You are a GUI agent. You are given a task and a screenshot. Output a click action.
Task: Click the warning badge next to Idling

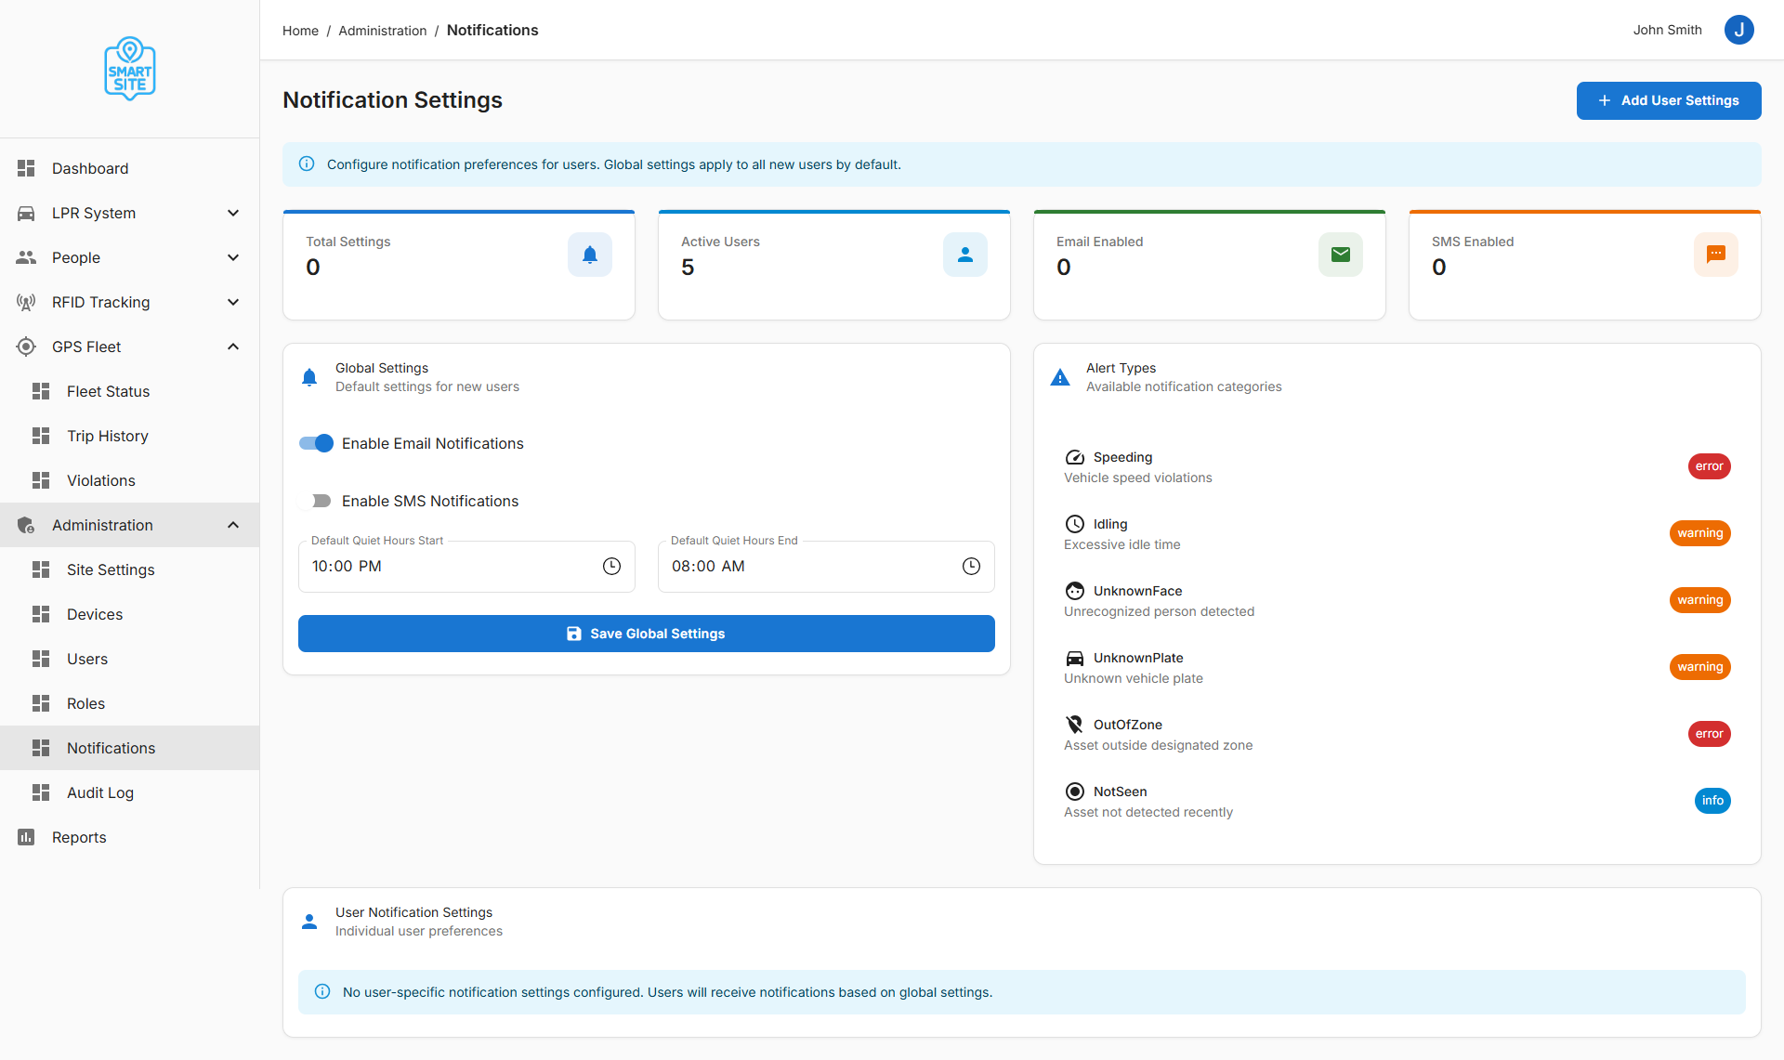coord(1699,532)
